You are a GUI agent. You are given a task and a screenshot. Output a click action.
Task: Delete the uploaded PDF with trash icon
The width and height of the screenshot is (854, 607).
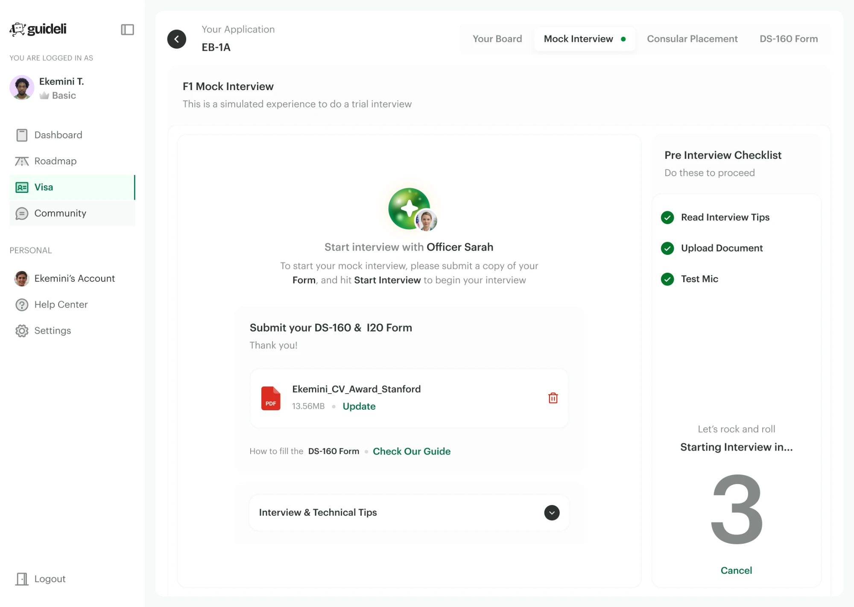(x=553, y=398)
